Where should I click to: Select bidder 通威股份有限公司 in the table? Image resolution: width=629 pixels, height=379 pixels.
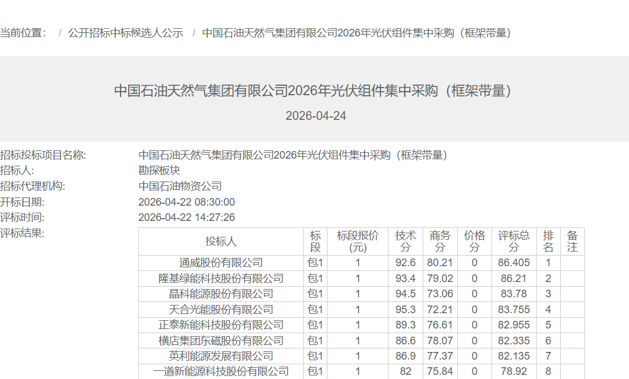(220, 263)
